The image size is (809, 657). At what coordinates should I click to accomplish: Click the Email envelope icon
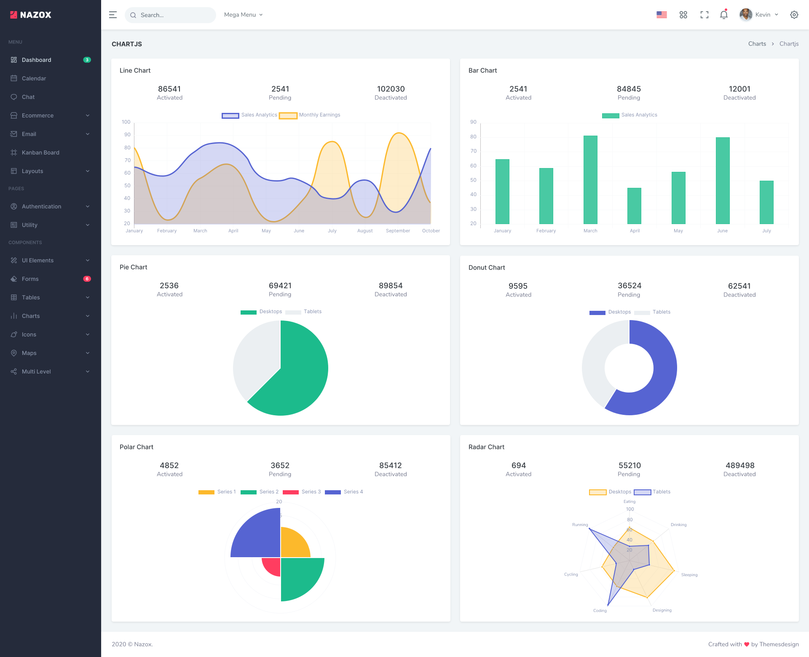click(x=14, y=134)
